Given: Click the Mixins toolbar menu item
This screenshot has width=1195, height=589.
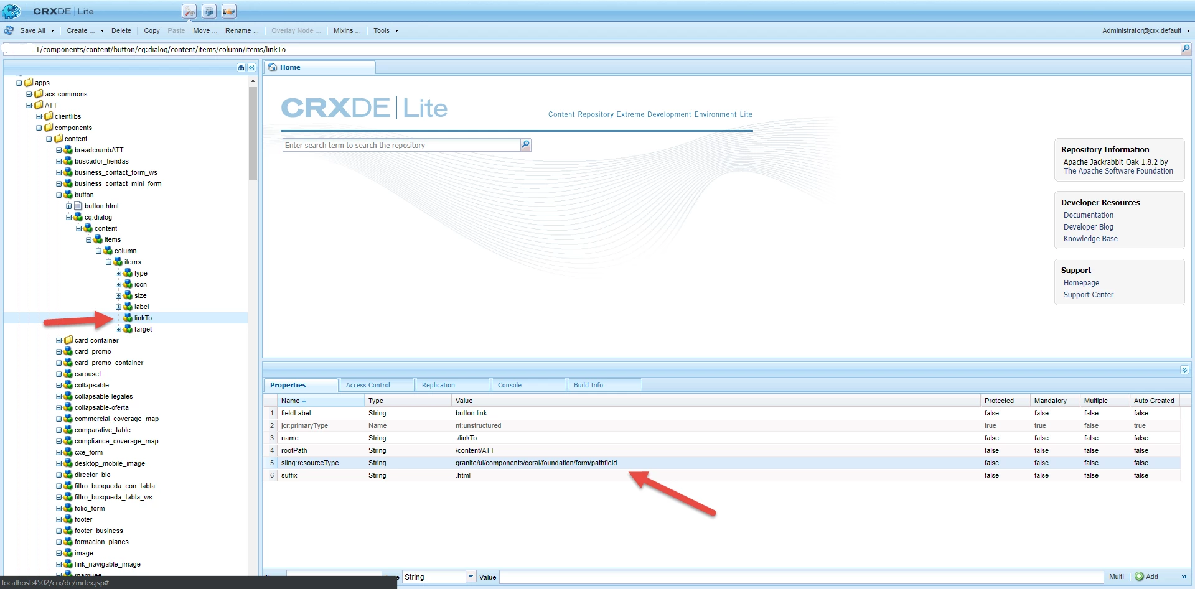Looking at the screenshot, I should click(x=347, y=30).
